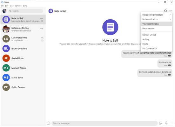Click the large Note to Self icon
Screen dimensions: 175x127
110,27
